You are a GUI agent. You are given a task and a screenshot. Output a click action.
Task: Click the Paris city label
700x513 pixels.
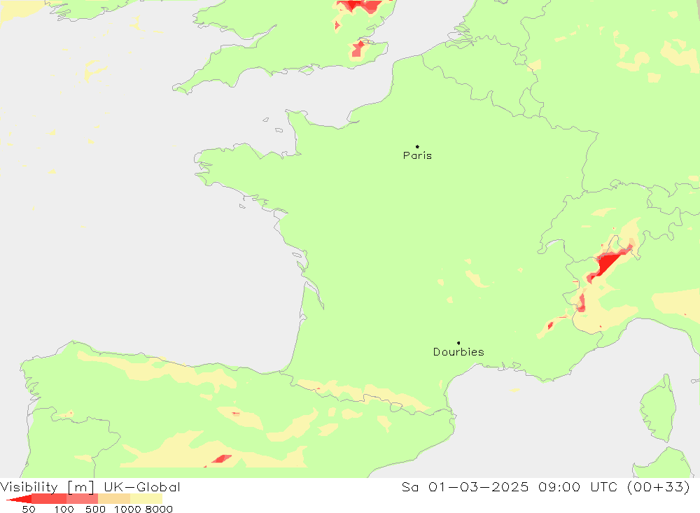417,155
